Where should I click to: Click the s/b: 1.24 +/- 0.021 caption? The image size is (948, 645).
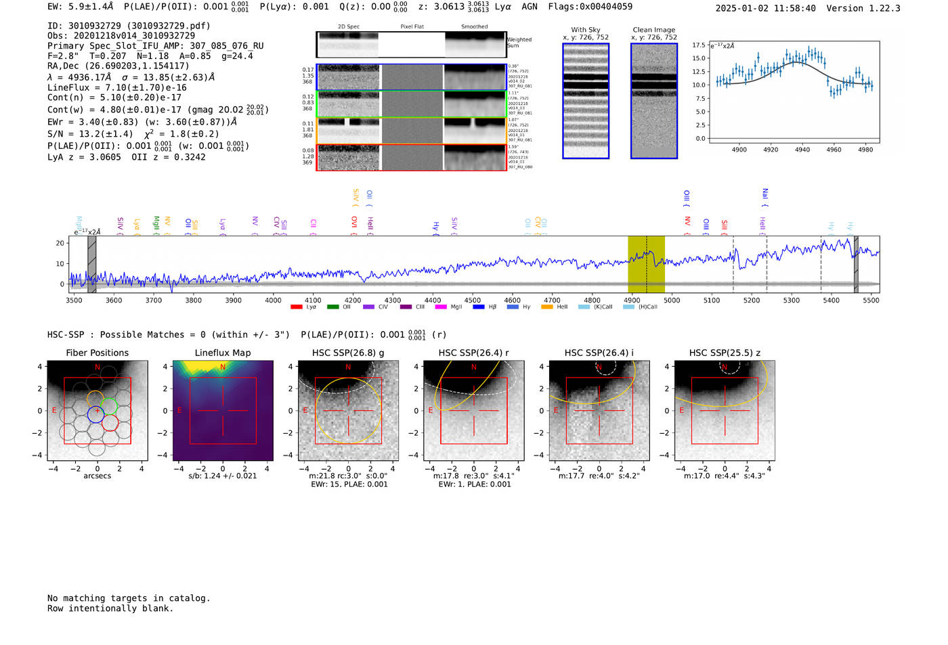point(223,476)
